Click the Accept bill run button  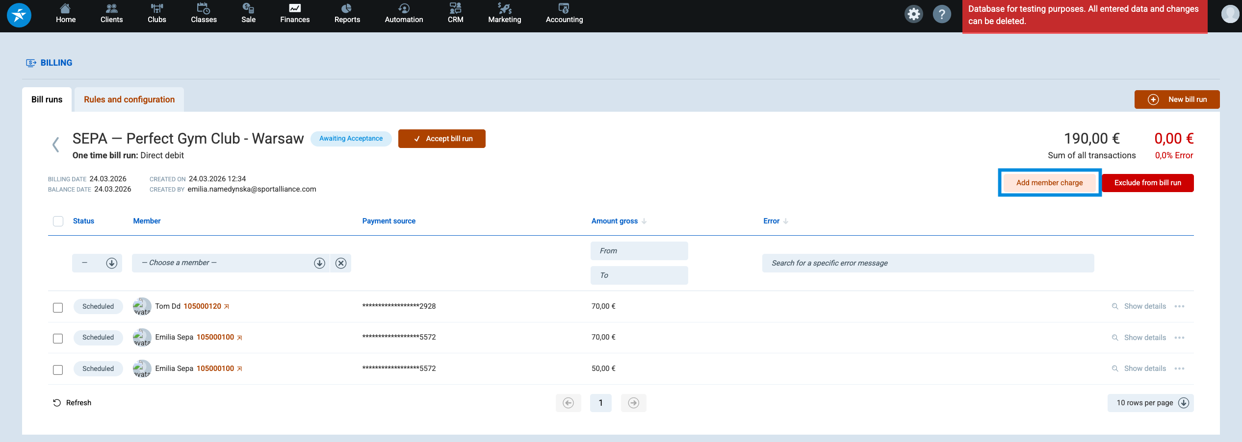[x=441, y=138]
